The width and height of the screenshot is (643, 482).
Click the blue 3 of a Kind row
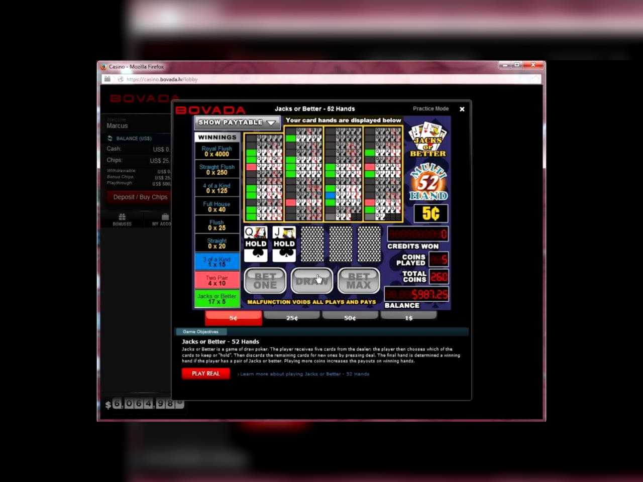[x=217, y=262]
